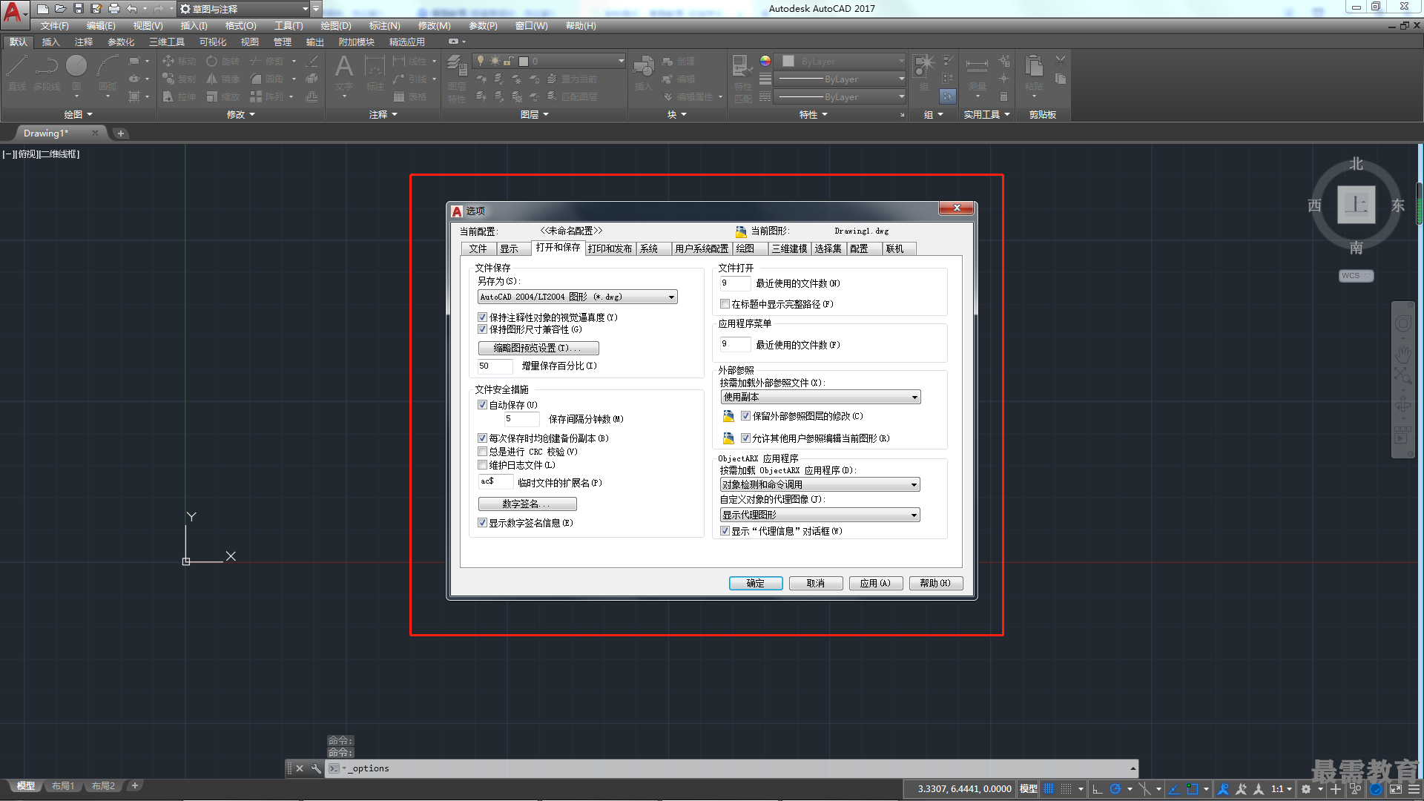Switch to the 文件 tab in Options dialog
Viewport: 1424px width, 801px height.
478,248
